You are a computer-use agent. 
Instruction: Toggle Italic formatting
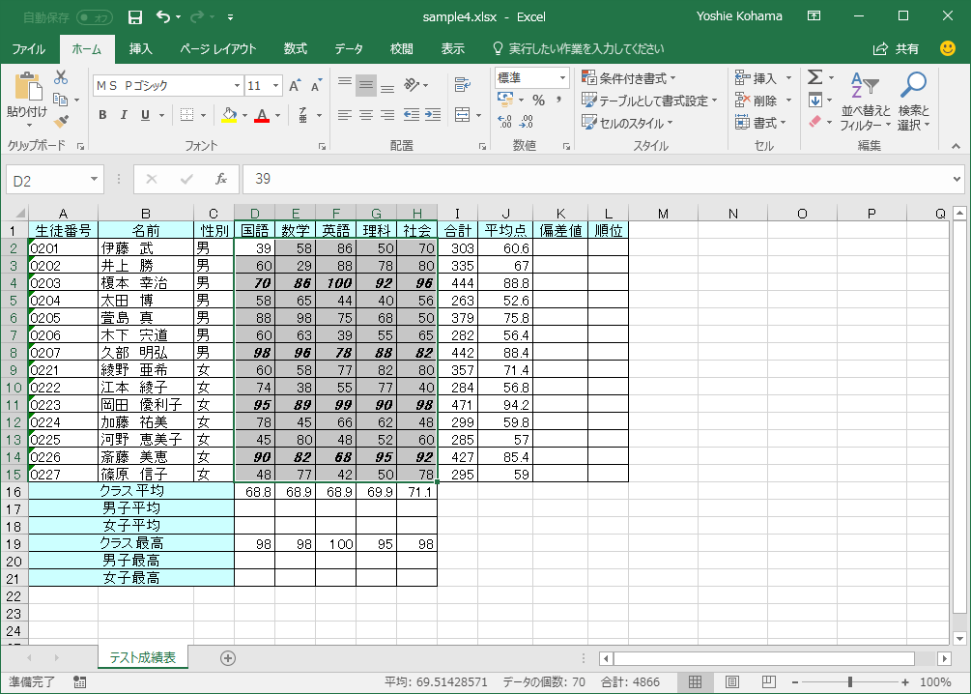[124, 115]
